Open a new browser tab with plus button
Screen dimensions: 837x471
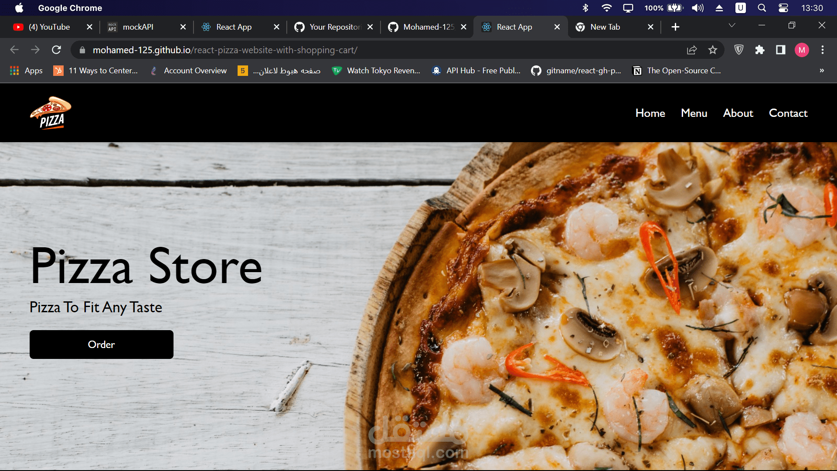(675, 27)
